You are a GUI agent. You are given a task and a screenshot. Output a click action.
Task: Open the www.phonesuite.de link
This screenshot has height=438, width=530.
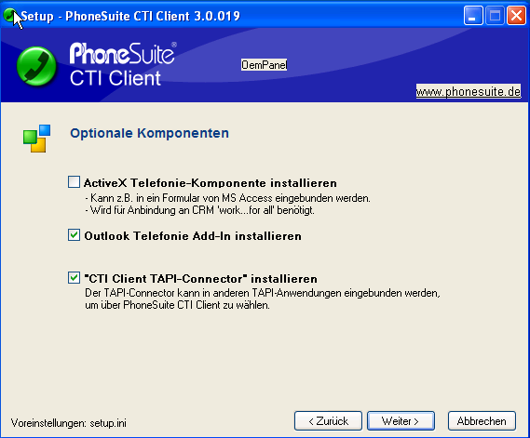(x=469, y=91)
